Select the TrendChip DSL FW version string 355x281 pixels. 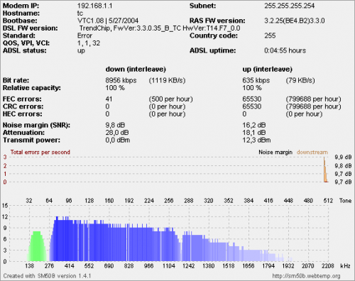point(160,28)
